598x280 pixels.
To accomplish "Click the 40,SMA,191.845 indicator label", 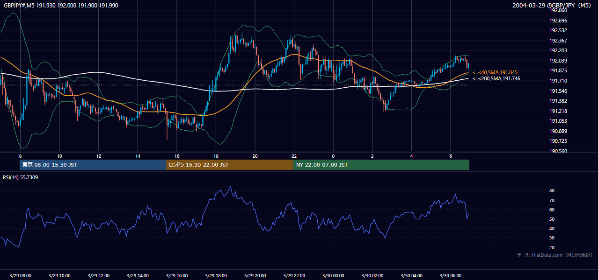I will [x=495, y=72].
